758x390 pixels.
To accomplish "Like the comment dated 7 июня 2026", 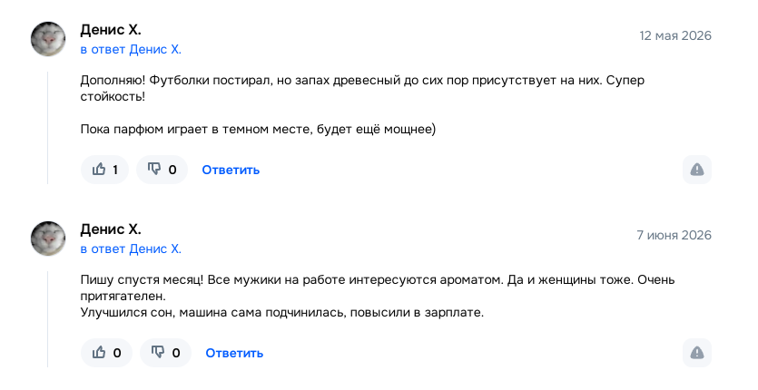I will pos(106,353).
